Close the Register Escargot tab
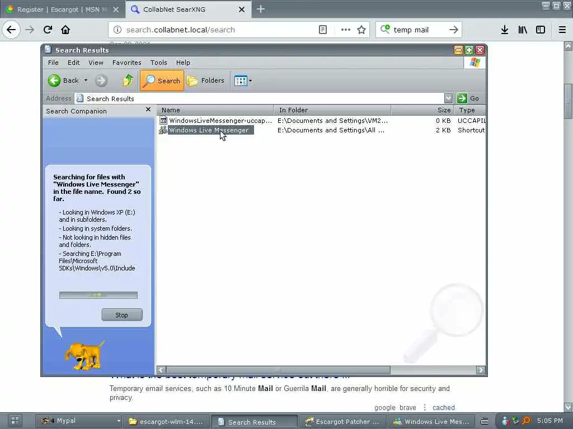Viewport: 573px width, 429px height. point(116,9)
